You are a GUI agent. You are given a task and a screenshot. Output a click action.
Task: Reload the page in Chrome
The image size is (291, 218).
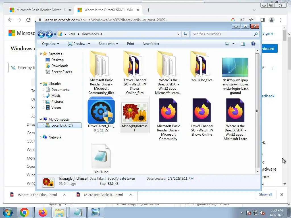click(x=28, y=20)
